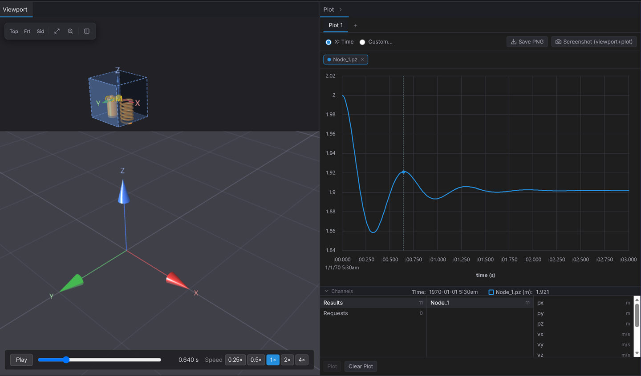Image resolution: width=641 pixels, height=376 pixels.
Task: Select the pz channel
Action: click(x=584, y=324)
